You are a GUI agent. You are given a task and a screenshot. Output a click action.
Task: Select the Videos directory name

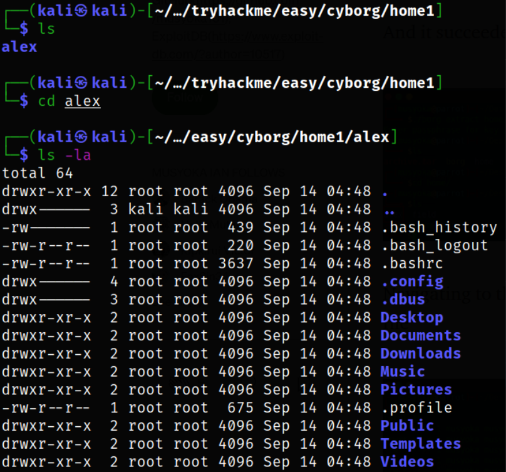pos(407,462)
